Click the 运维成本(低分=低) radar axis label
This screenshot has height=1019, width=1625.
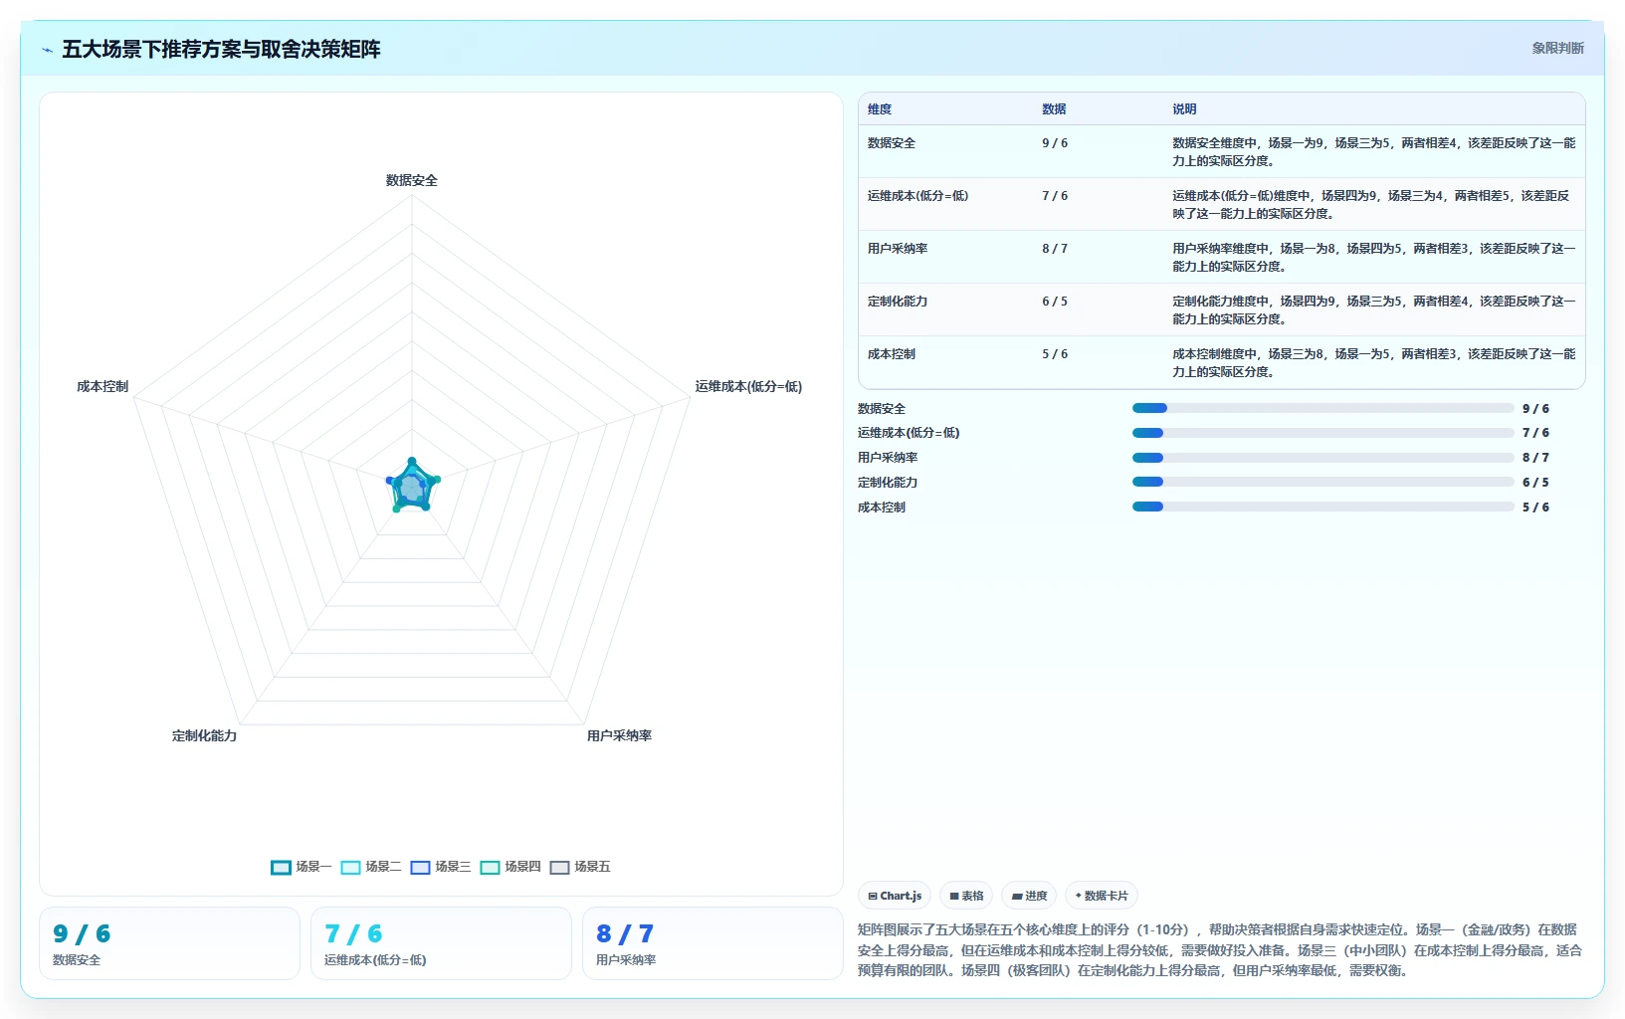(748, 386)
